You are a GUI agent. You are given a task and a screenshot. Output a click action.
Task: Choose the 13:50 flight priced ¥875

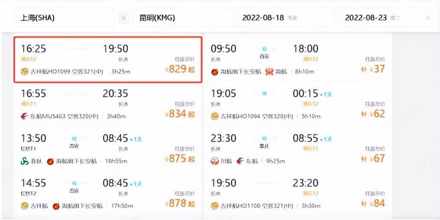click(108, 149)
